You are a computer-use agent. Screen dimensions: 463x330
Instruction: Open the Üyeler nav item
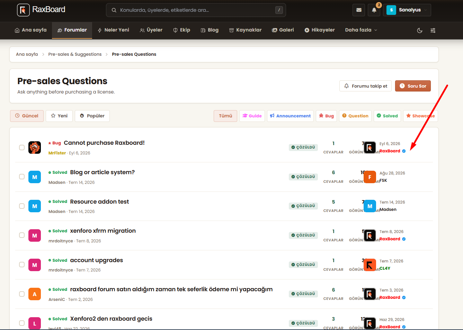tap(151, 30)
